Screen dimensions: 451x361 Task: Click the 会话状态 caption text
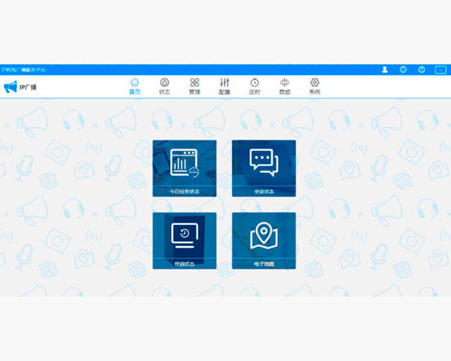tap(263, 191)
